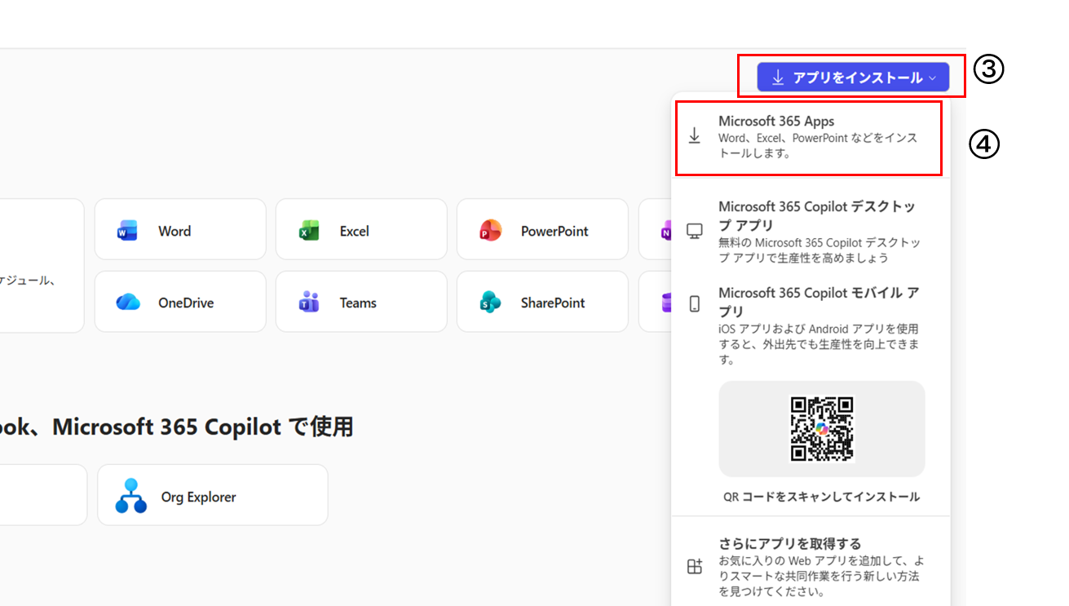Click the desktop monitor icon in menu
The height and width of the screenshot is (606, 1069).
695,232
